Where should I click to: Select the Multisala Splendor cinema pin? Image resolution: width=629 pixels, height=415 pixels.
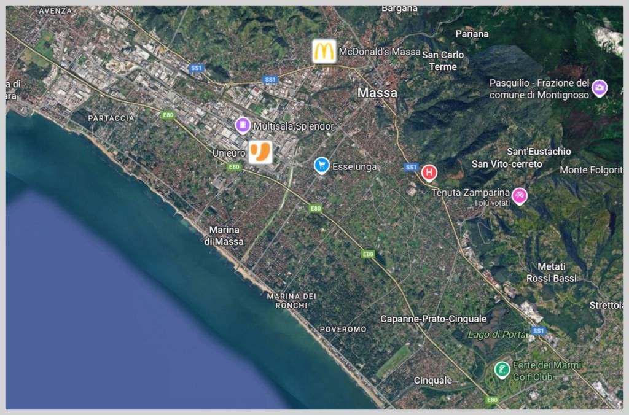click(x=243, y=125)
